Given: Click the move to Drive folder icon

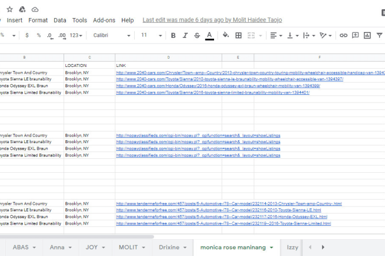Looking at the screenshot, I should coord(22,9).
